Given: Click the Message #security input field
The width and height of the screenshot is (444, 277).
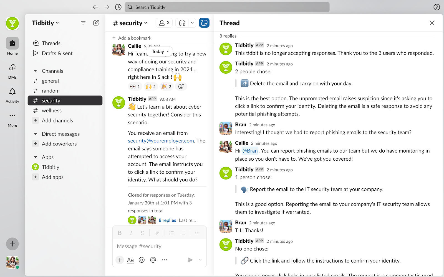Looking at the screenshot, I should point(160,246).
